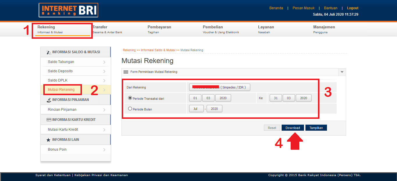Screen dimensions: 397x181
Task: Click the INFORMASI KARTU KREDIT sidebar header
Action: tap(76, 120)
